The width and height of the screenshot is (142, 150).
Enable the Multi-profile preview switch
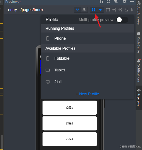pos(122,20)
